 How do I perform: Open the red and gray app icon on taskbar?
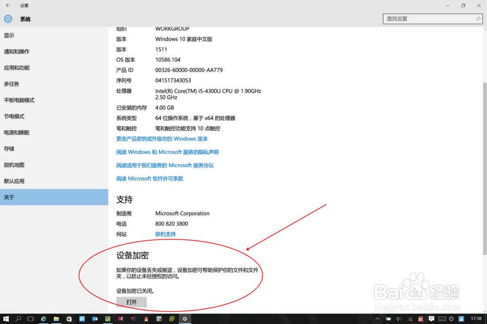click(x=120, y=319)
